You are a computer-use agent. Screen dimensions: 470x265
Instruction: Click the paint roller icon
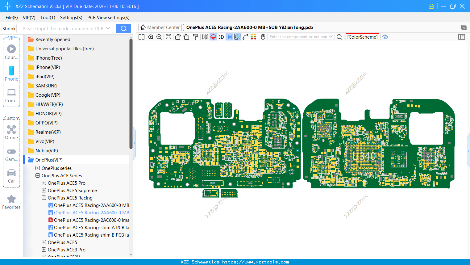click(x=196, y=37)
